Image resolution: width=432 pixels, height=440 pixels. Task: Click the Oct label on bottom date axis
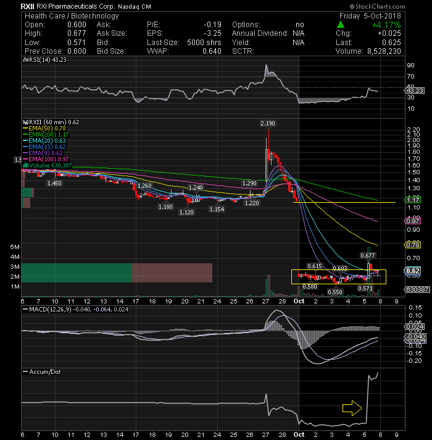(x=299, y=434)
